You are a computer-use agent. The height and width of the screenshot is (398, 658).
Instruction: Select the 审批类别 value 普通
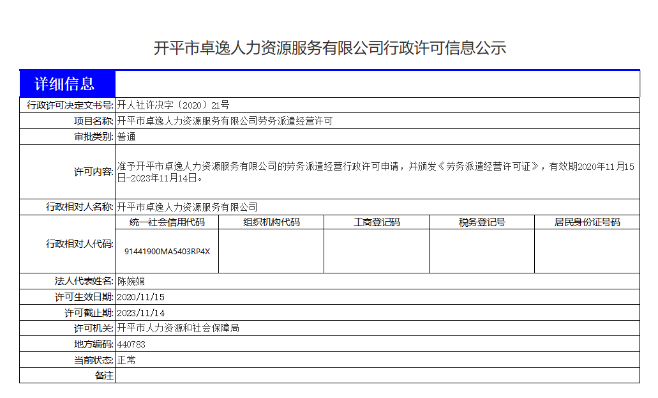(126, 137)
